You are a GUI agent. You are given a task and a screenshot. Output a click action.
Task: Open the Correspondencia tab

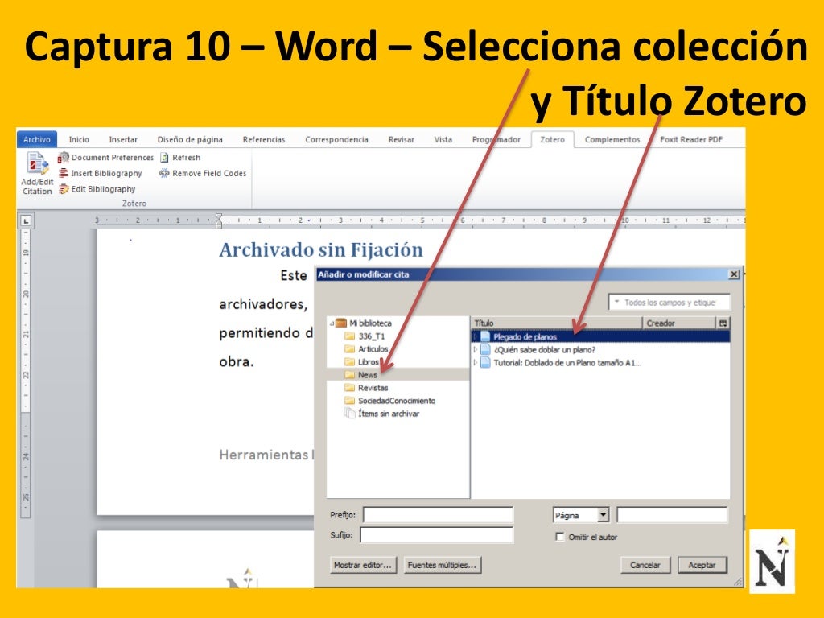click(x=336, y=139)
